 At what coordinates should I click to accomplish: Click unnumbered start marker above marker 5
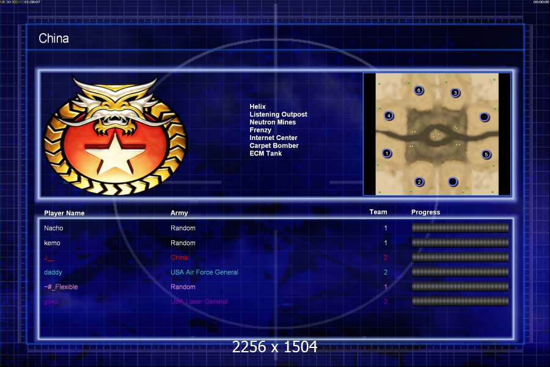click(485, 117)
